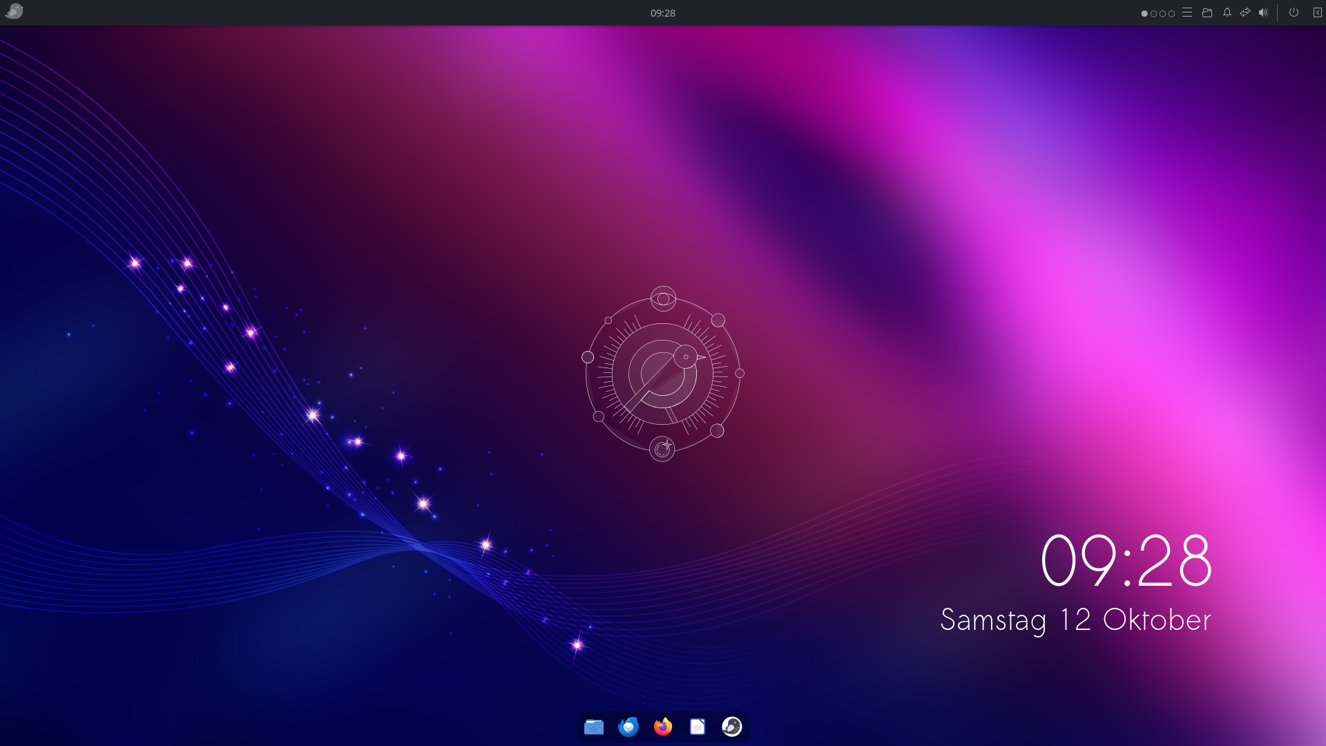Open the volume speaker applet

pos(1263,12)
